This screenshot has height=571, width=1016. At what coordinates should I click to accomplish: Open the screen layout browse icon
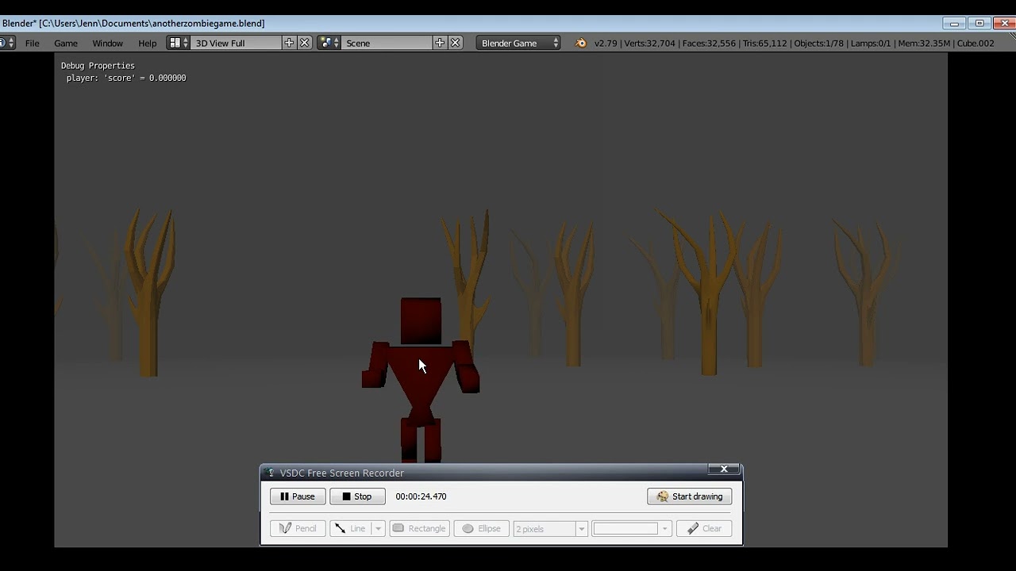179,43
